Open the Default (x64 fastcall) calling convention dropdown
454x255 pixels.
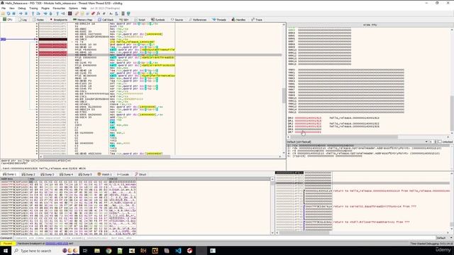[x=358, y=142]
